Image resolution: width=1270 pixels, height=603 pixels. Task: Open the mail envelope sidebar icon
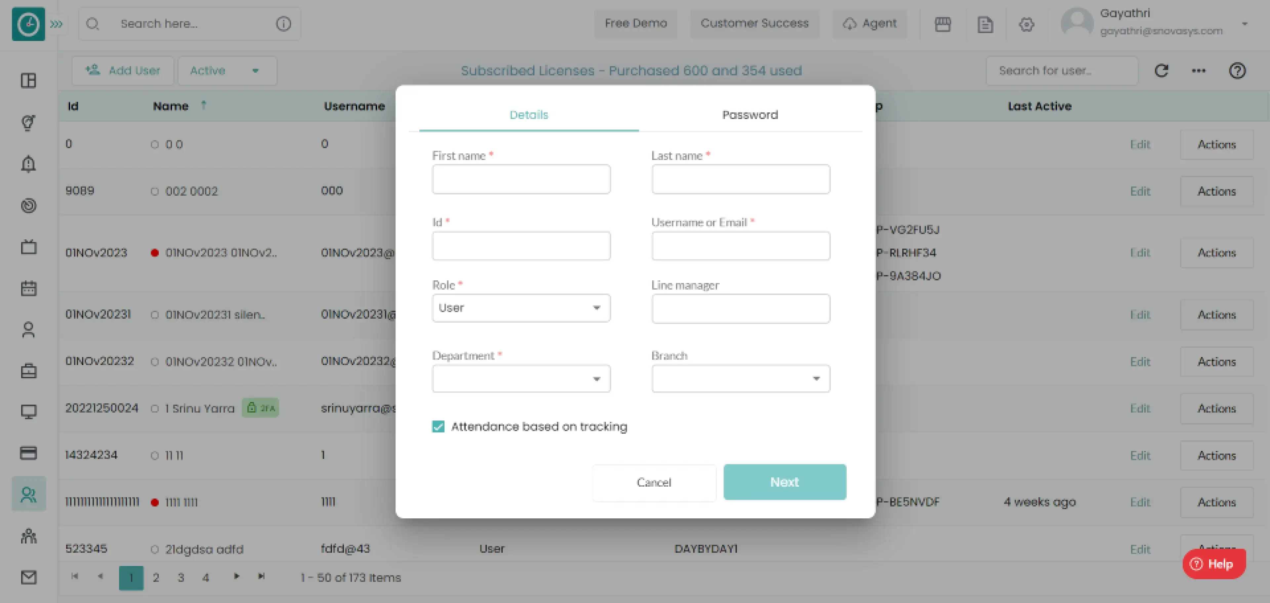pyautogui.click(x=28, y=578)
